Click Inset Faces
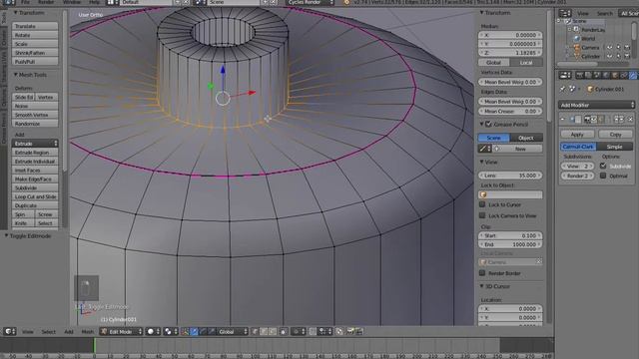Image resolution: width=639 pixels, height=359 pixels. pos(35,171)
